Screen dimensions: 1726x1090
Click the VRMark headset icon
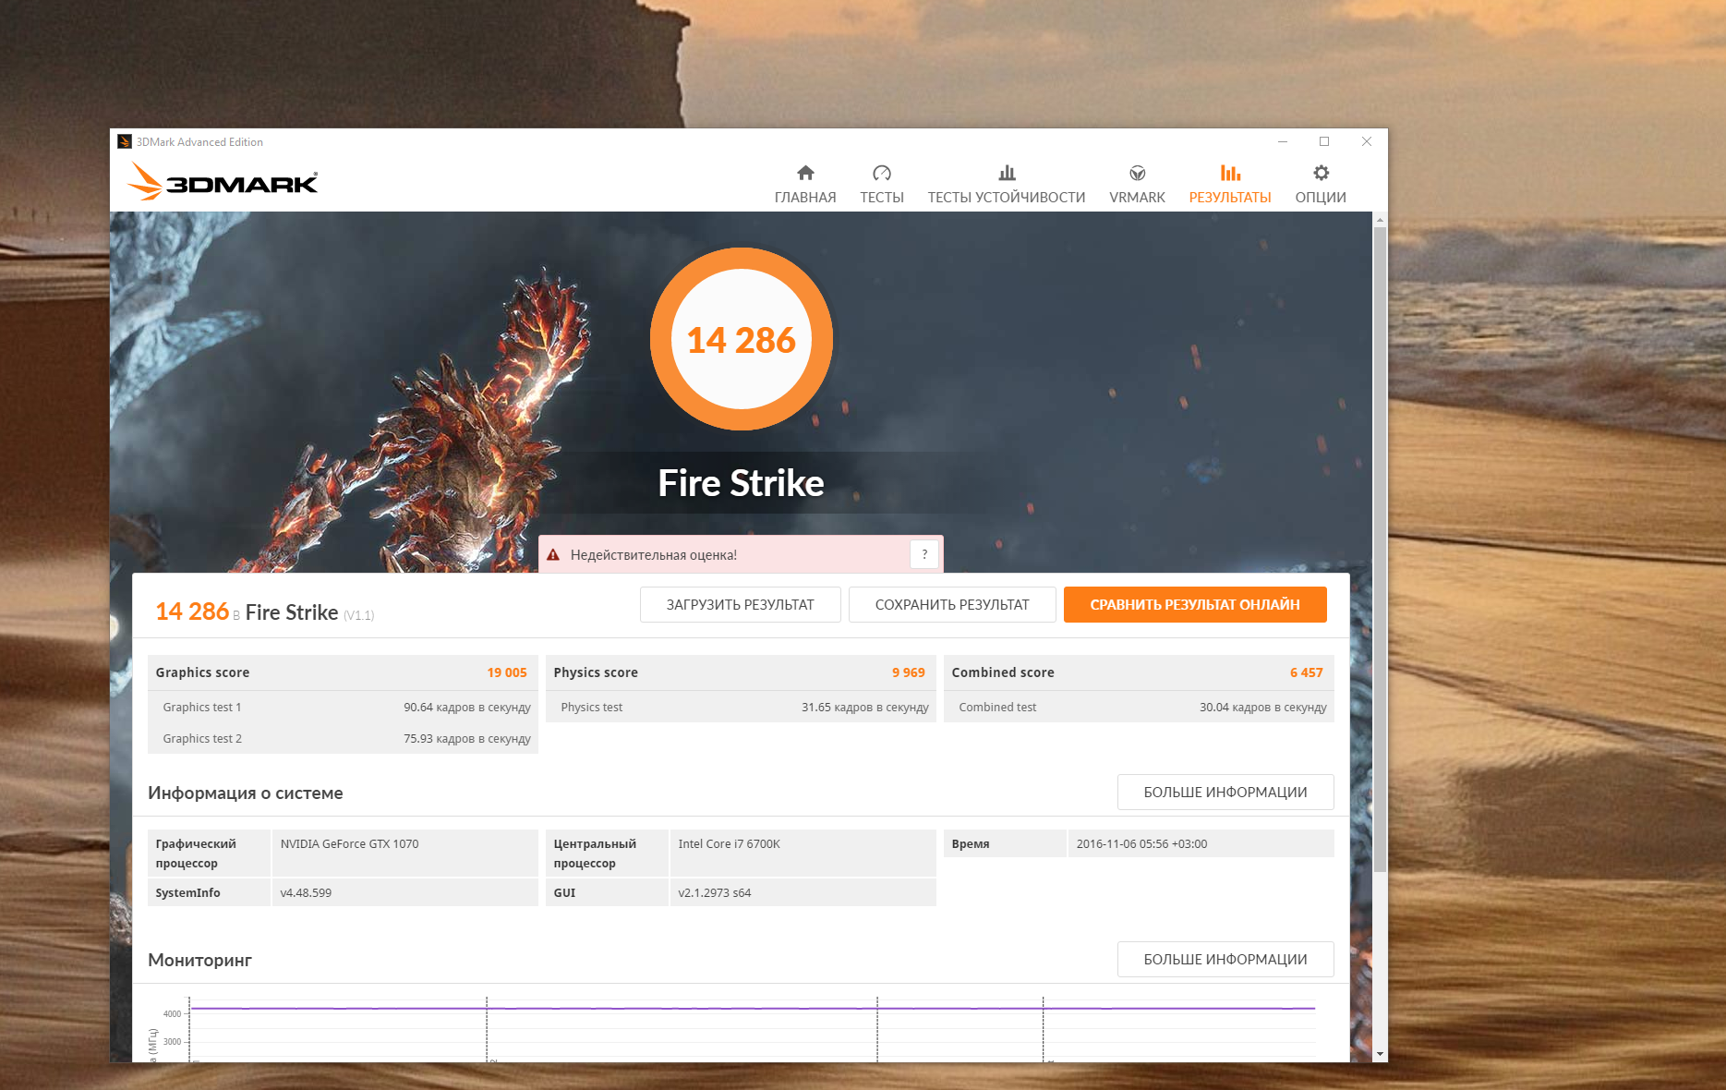[x=1137, y=173]
